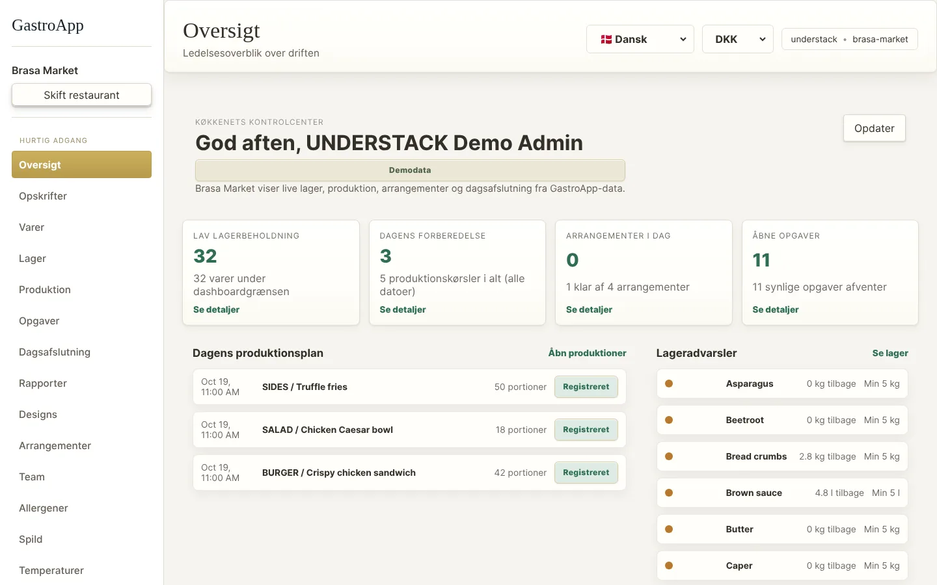937x585 pixels.
Task: Click the Skift restaurant button
Action: (81, 95)
